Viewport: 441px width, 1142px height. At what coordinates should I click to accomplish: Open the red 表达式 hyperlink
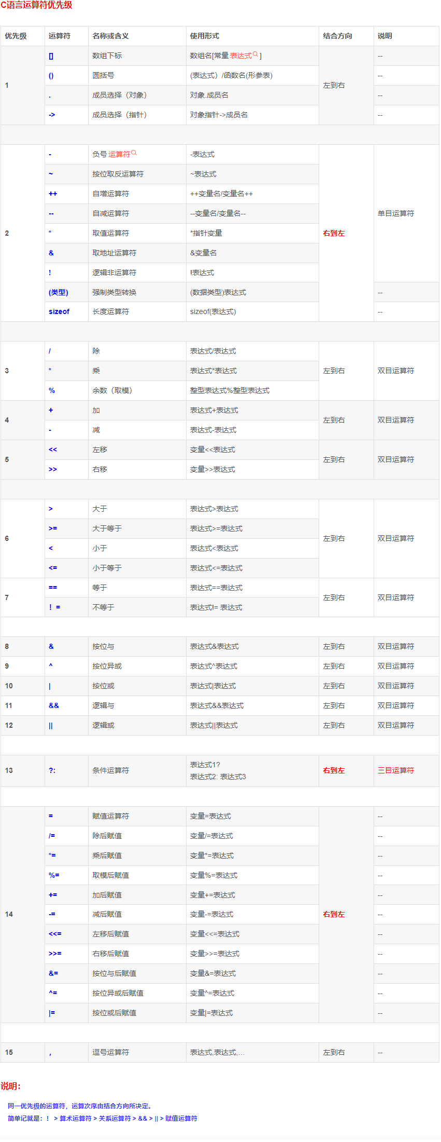(x=241, y=56)
